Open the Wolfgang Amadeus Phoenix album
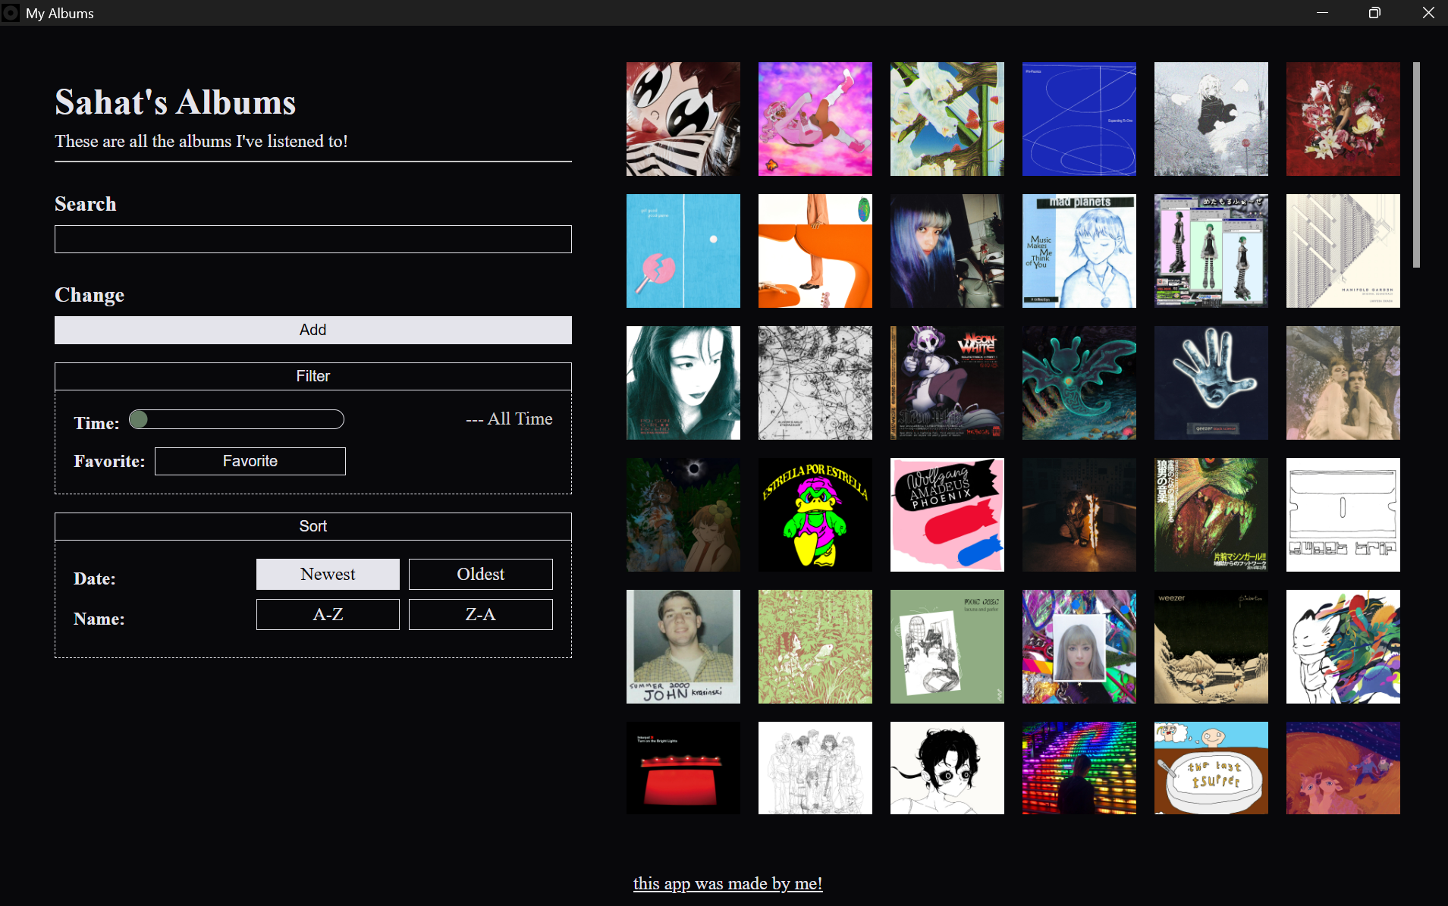Screen dimensions: 1448x906 pyautogui.click(x=947, y=515)
